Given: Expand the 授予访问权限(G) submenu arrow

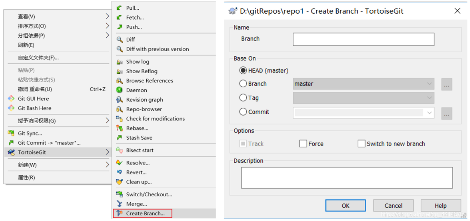Looking at the screenshot, I should [x=107, y=120].
